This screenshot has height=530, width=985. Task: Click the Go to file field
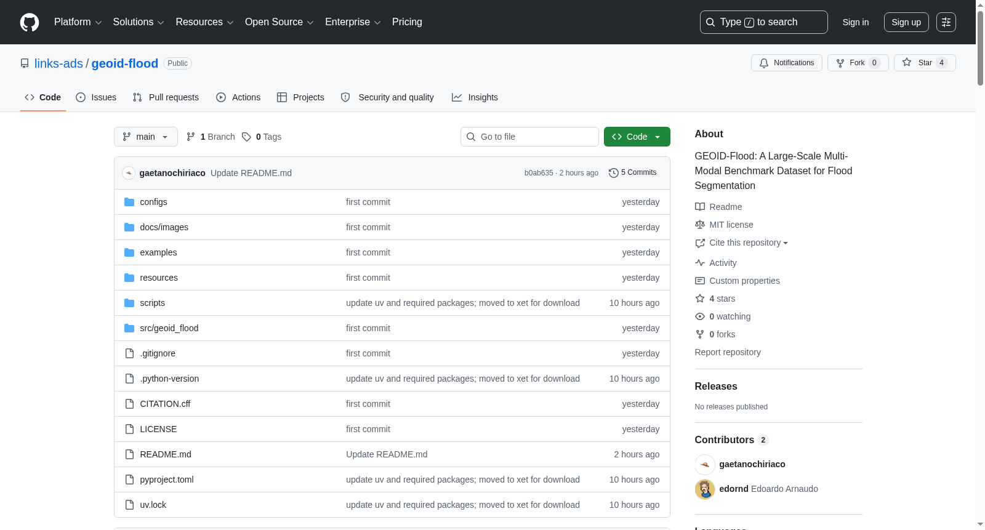[529, 137]
